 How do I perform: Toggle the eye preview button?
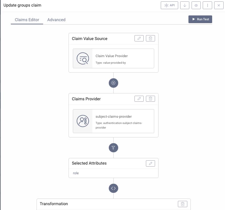pyautogui.click(x=196, y=5)
